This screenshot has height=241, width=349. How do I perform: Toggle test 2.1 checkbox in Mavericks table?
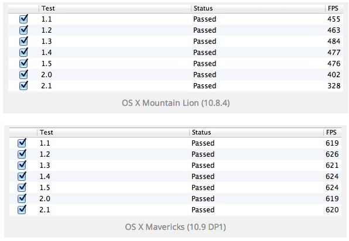point(22,210)
